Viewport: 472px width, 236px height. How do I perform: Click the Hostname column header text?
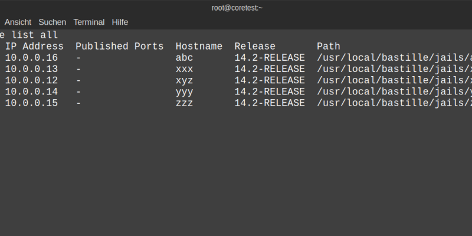pyautogui.click(x=199, y=46)
